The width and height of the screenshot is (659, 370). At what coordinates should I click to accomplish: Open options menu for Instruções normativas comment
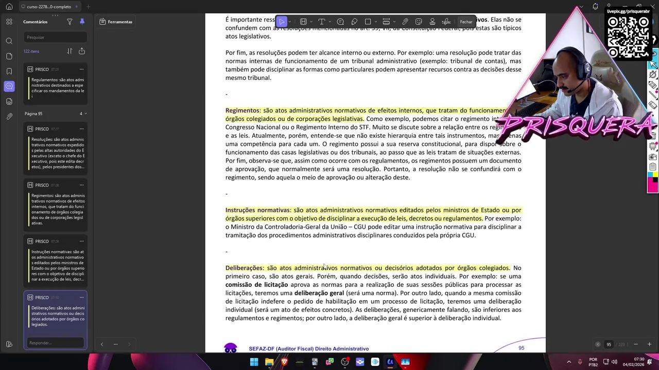(x=81, y=242)
